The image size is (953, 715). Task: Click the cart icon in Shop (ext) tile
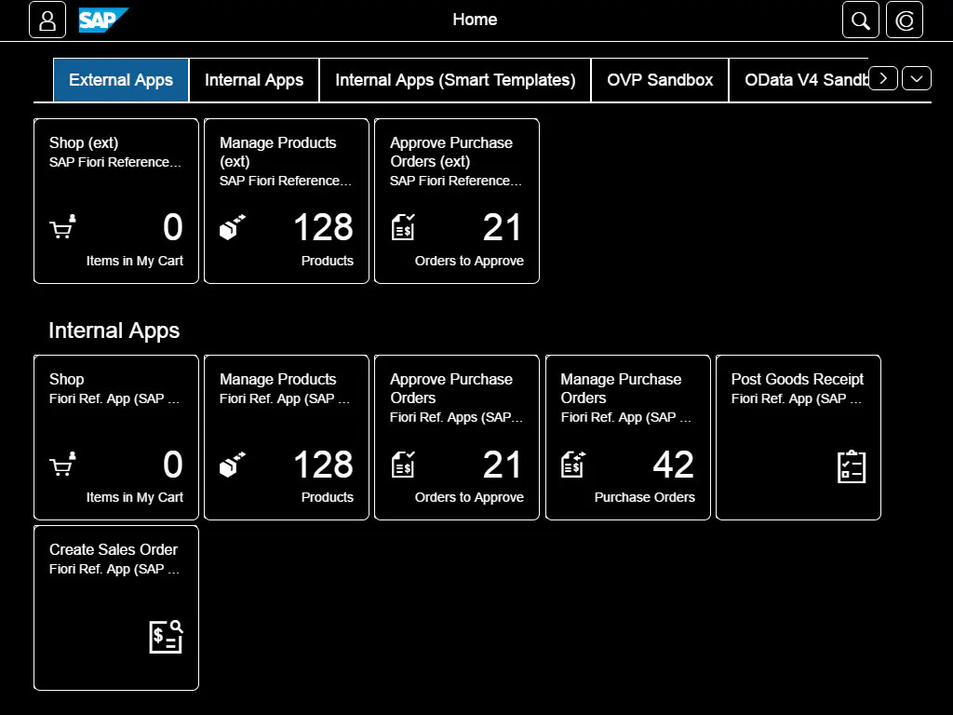pyautogui.click(x=62, y=227)
